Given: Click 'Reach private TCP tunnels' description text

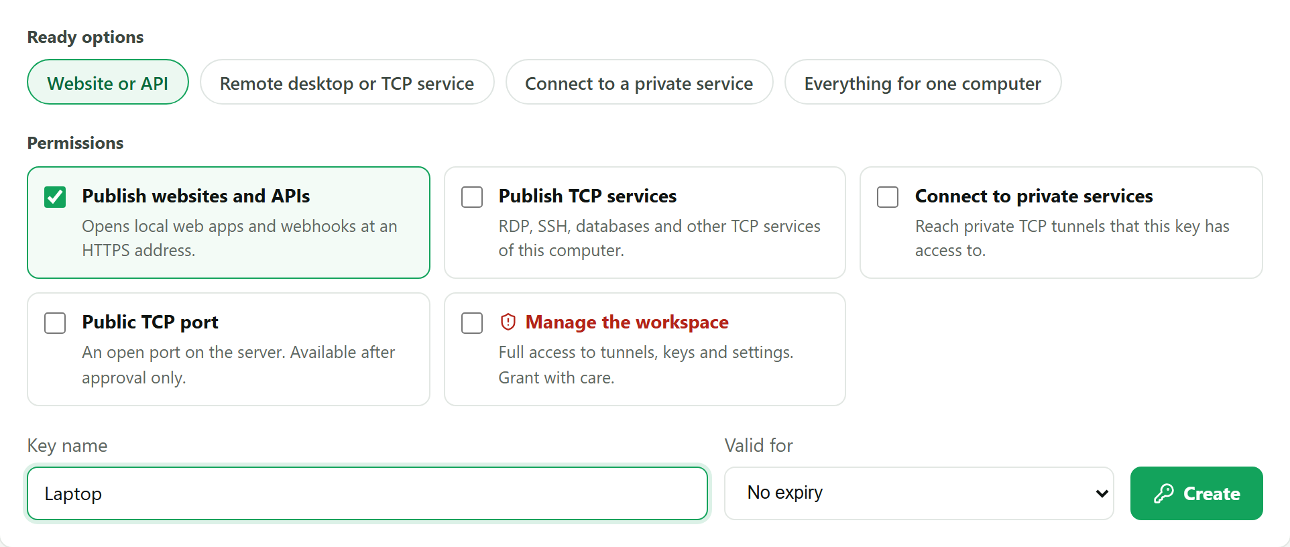Looking at the screenshot, I should [1072, 238].
